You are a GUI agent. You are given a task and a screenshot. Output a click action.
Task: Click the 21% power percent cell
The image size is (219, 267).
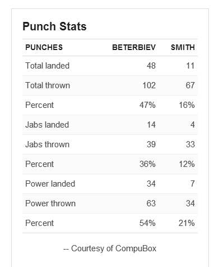187,223
